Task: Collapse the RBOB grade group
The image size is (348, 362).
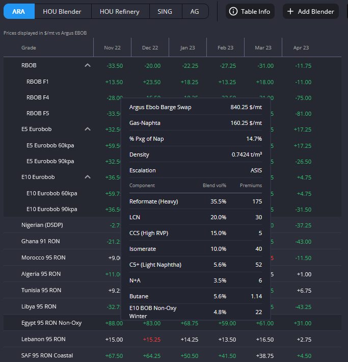Action: point(88,65)
